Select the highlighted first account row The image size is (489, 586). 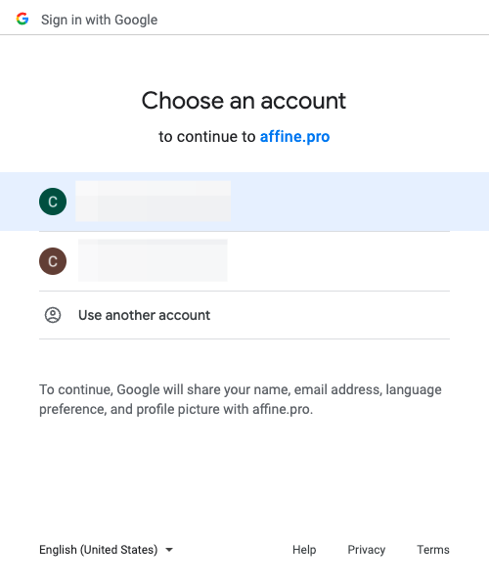click(x=244, y=202)
